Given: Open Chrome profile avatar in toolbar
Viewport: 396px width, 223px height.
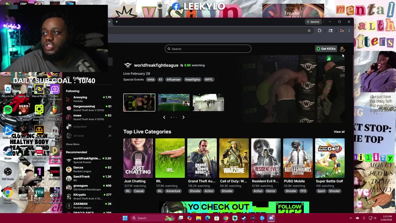Looking at the screenshot, I should [342, 31].
